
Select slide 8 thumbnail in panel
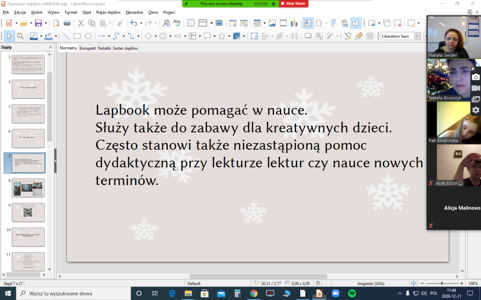(x=28, y=187)
